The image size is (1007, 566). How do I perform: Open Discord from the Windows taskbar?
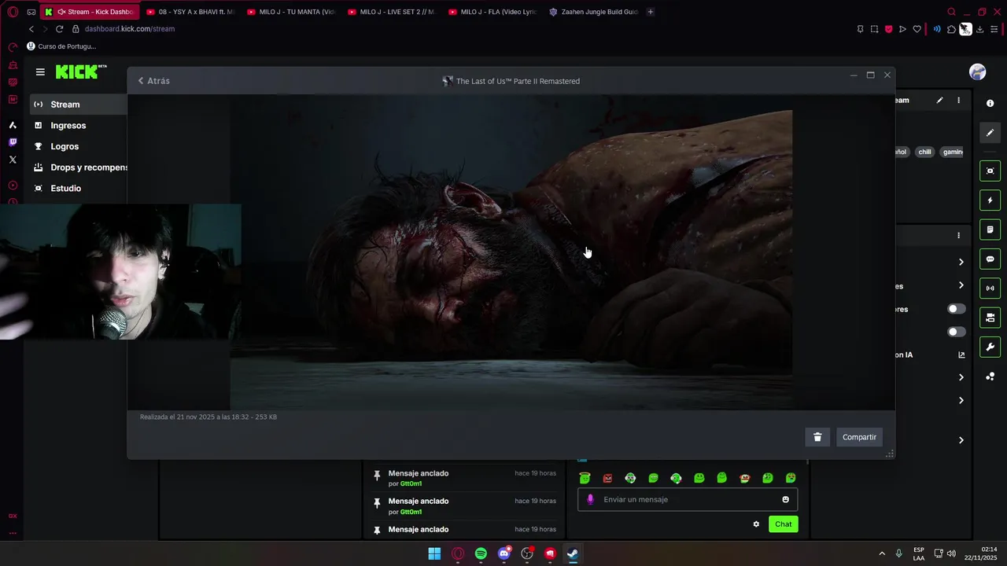click(x=504, y=553)
